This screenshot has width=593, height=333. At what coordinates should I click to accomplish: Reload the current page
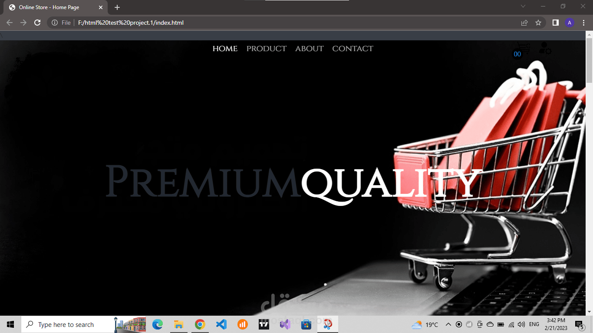[37, 23]
